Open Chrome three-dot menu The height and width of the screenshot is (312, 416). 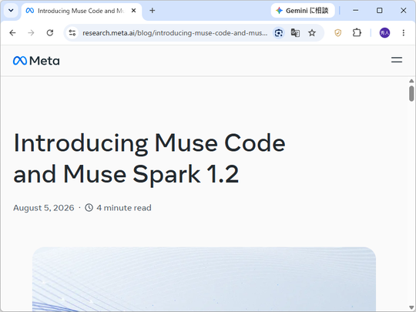(x=403, y=33)
